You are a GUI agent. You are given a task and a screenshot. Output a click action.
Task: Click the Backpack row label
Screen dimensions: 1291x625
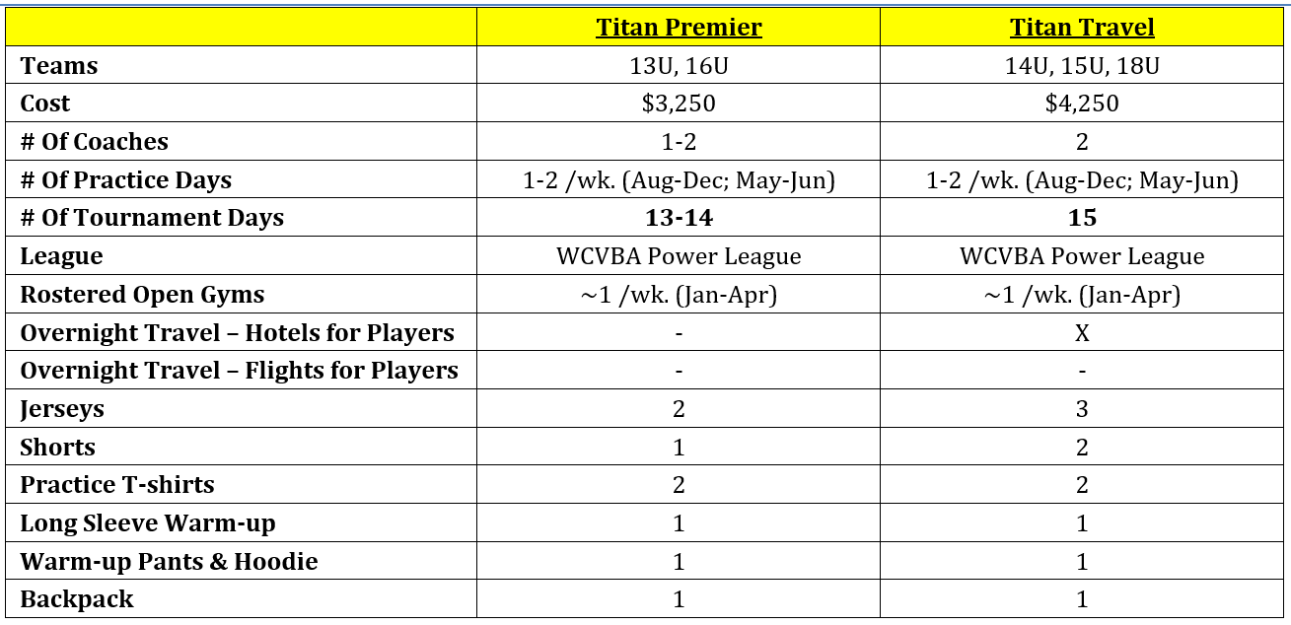click(x=77, y=599)
